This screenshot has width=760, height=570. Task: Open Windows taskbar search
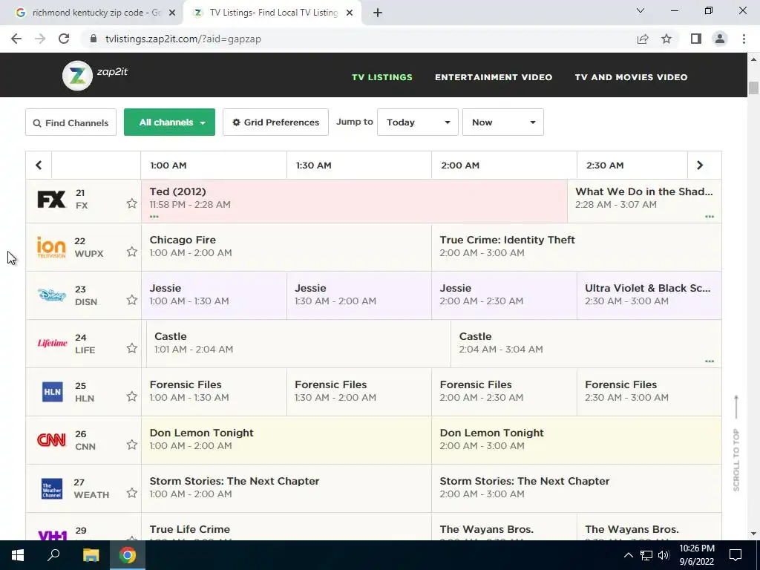click(53, 555)
